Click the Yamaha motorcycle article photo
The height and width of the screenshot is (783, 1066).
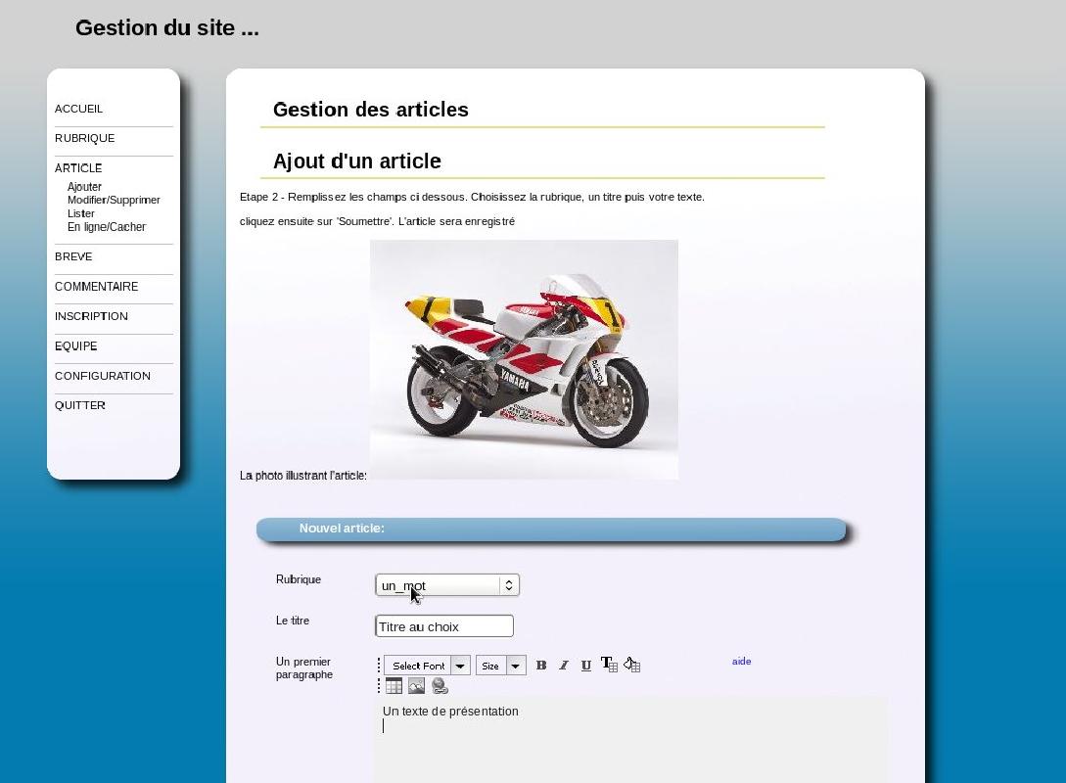(x=524, y=359)
